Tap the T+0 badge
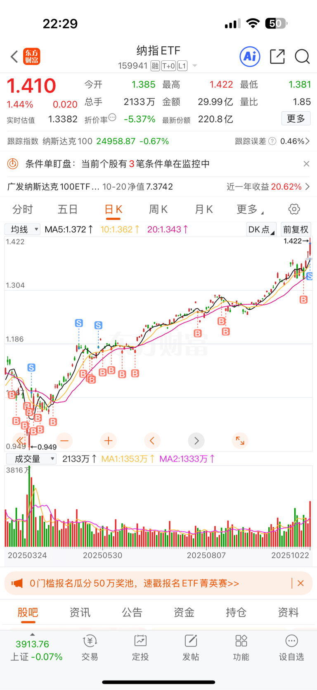The height and width of the screenshot is (690, 317). tap(168, 66)
